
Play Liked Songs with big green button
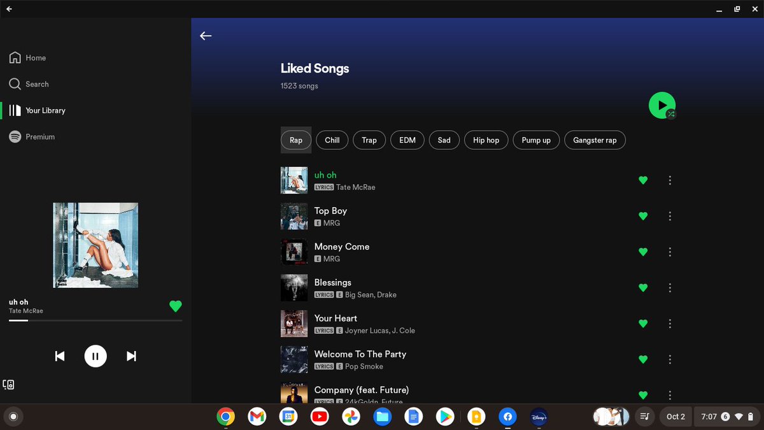tap(662, 105)
